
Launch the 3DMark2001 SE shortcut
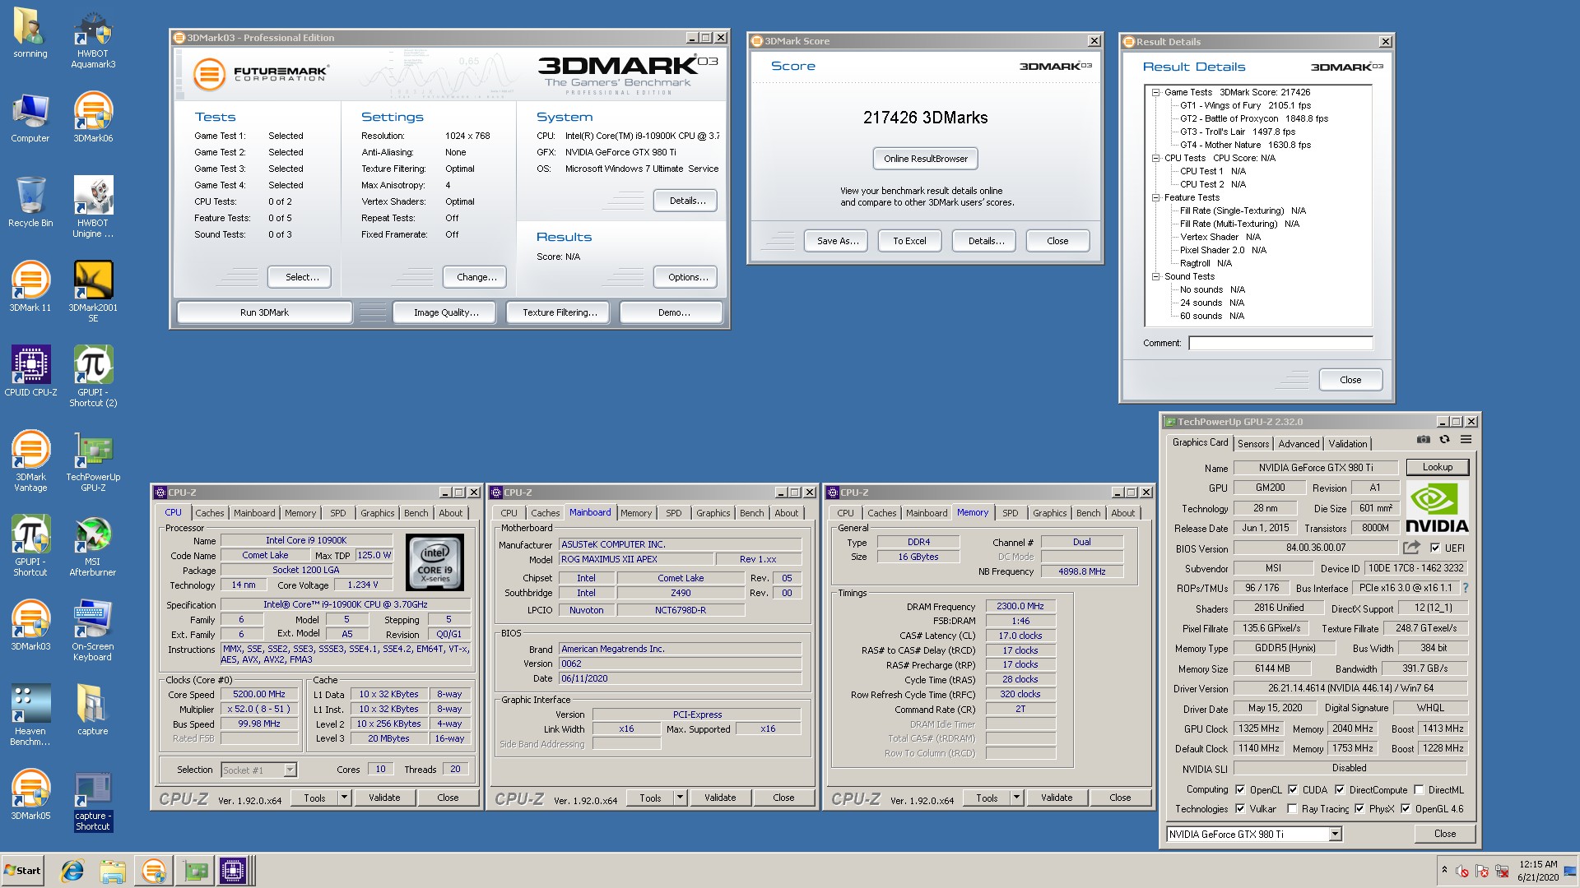click(x=93, y=292)
